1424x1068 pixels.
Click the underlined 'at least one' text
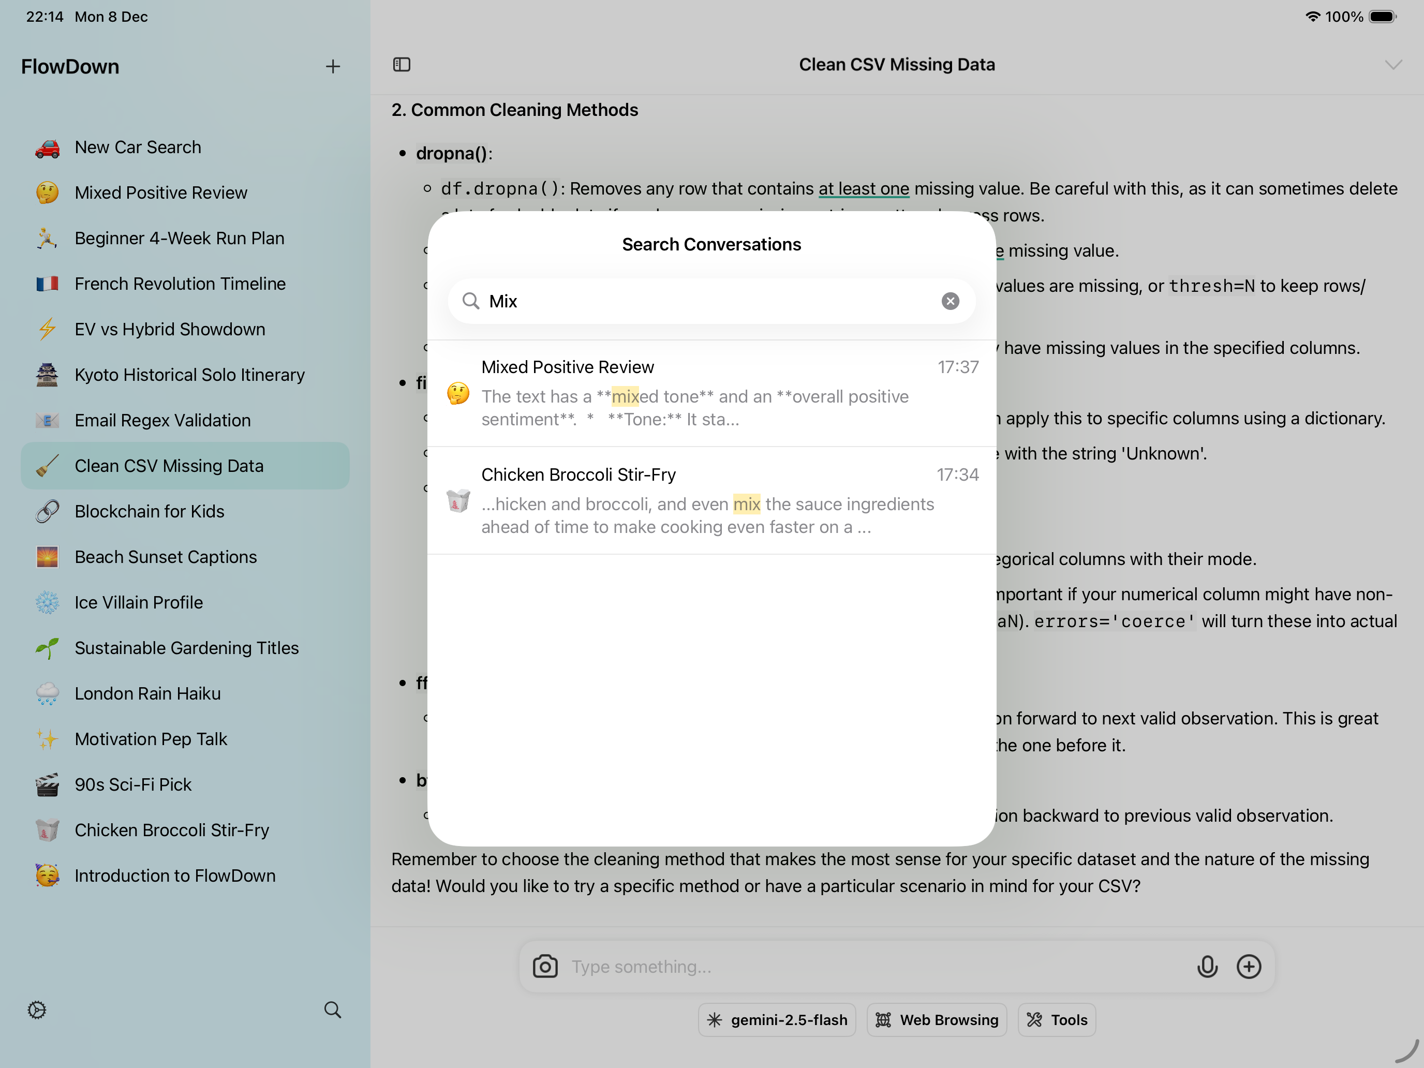(x=863, y=189)
